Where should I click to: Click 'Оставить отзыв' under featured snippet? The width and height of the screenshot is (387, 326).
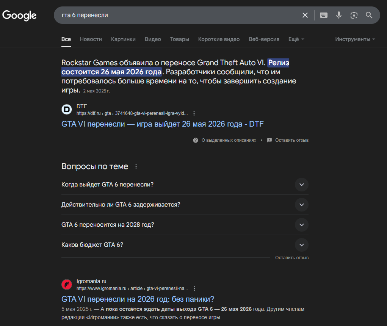(292, 140)
